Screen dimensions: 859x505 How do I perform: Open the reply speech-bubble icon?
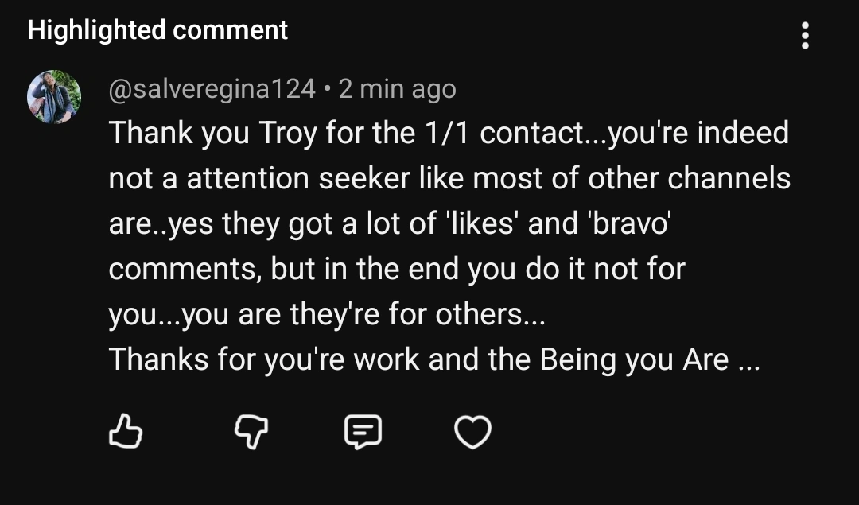tap(363, 432)
